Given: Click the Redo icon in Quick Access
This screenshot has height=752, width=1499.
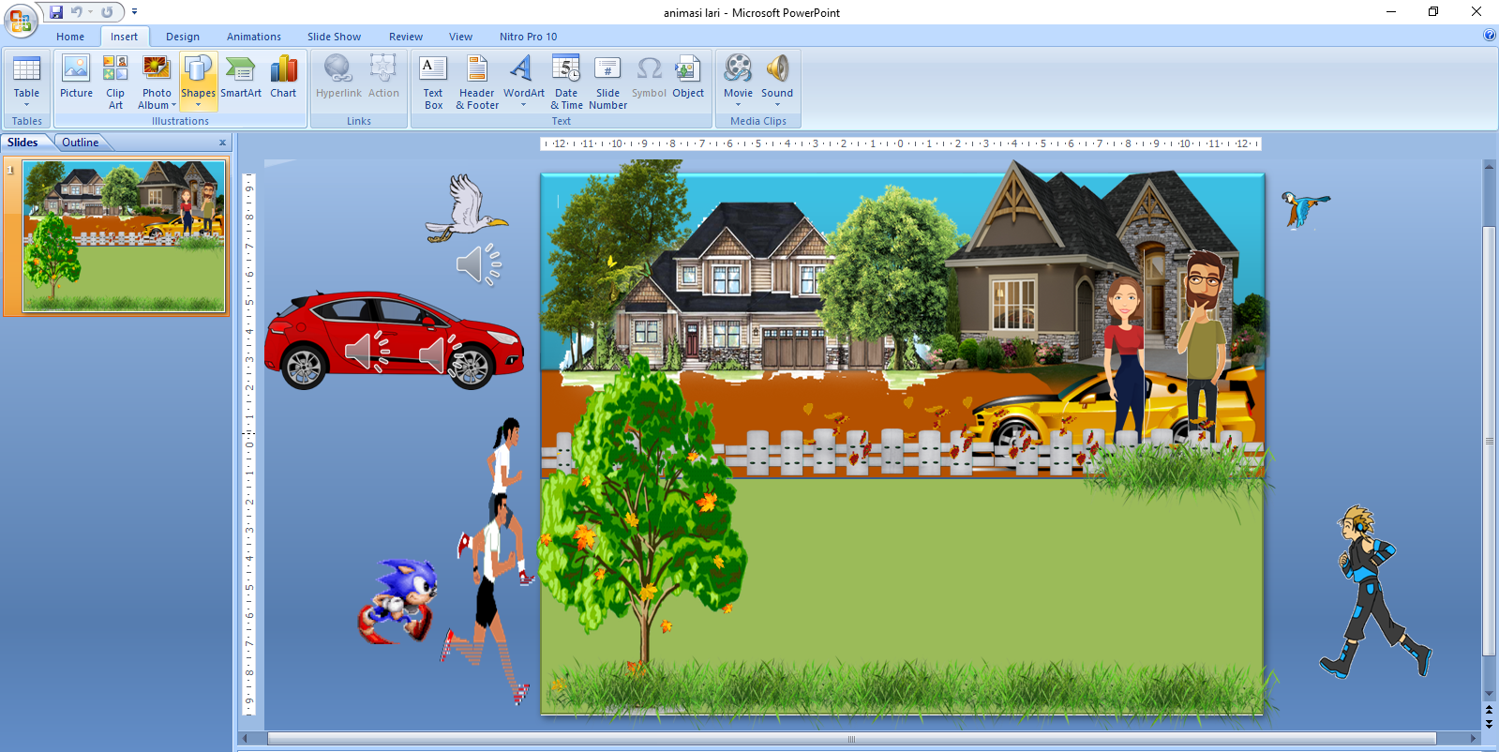Looking at the screenshot, I should click(x=107, y=12).
